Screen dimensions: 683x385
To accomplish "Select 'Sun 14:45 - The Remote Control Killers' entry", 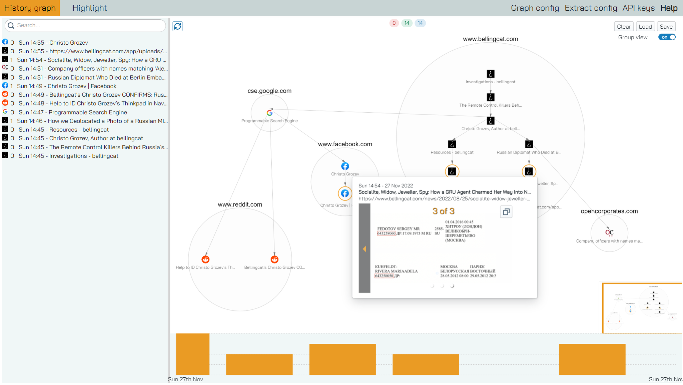I will [x=85, y=147].
